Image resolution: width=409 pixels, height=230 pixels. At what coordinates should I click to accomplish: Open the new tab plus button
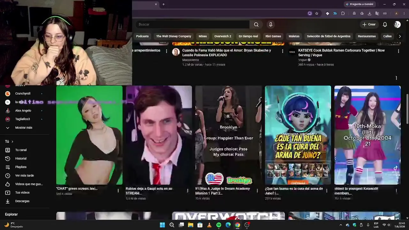coord(164,4)
